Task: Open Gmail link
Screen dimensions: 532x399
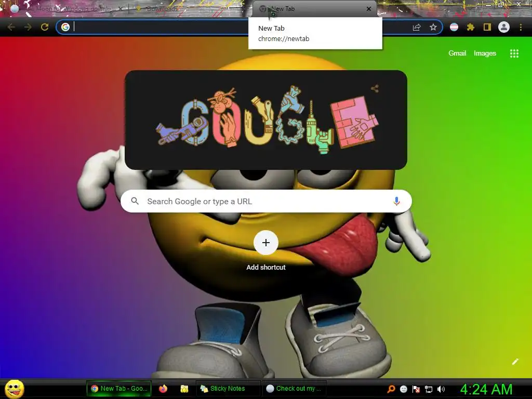Action: pos(457,54)
